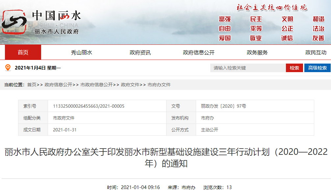Click the orange location pin icon
Viewport: 331px width, 193px height.
pos(8,68)
